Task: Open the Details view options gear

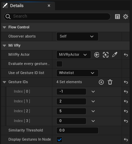Action: click(x=126, y=17)
